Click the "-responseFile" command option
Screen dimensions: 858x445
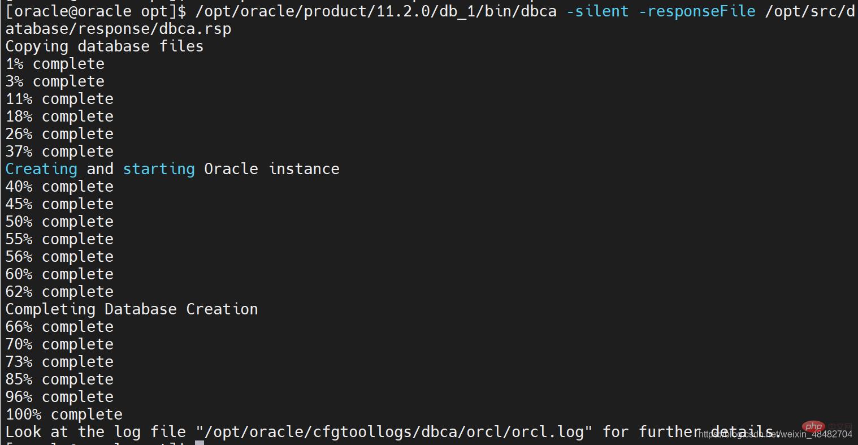click(x=696, y=11)
